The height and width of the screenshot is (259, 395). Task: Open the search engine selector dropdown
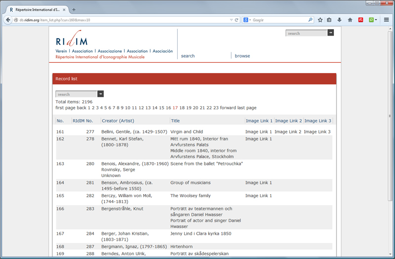[x=247, y=20]
